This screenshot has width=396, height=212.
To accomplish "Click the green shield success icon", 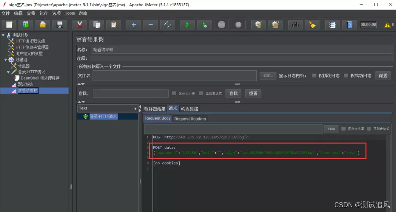I will pos(85,116).
